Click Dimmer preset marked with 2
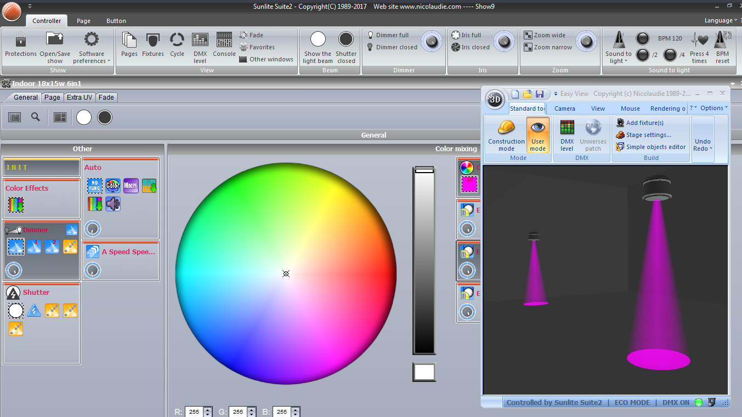Viewport: 742px width, 417px height. coord(52,247)
